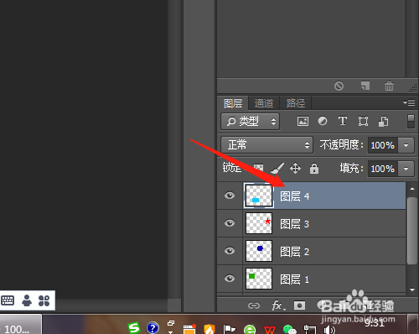Switch to the 通道 tab

coord(264,103)
